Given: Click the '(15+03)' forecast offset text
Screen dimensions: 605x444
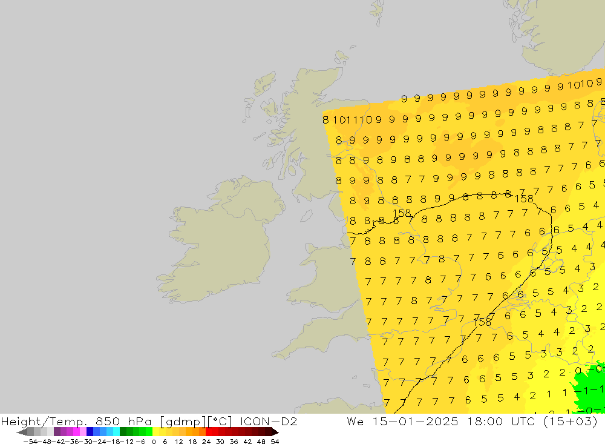Looking at the screenshot, I should 570,421.
